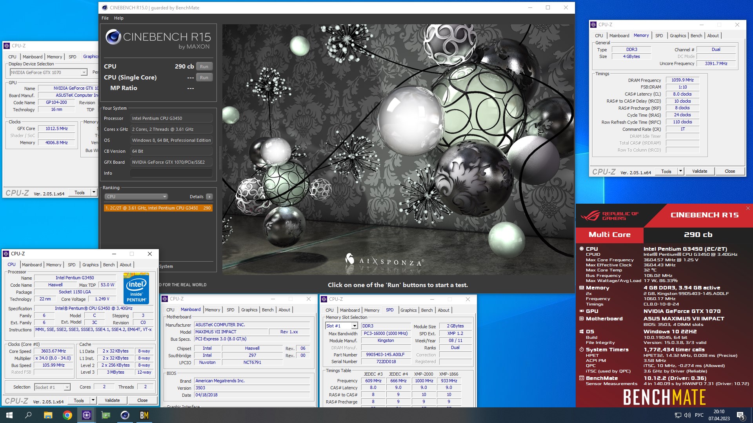Click Processor field Intel Pentium CPU G3450
Viewport: 753px width, 423px height.
pyautogui.click(x=171, y=118)
